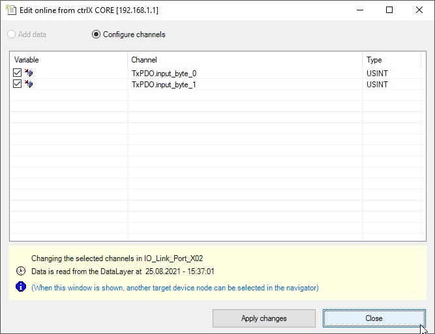The image size is (435, 334).
Task: Click the dialog's document icon in title bar
Action: pyautogui.click(x=11, y=10)
